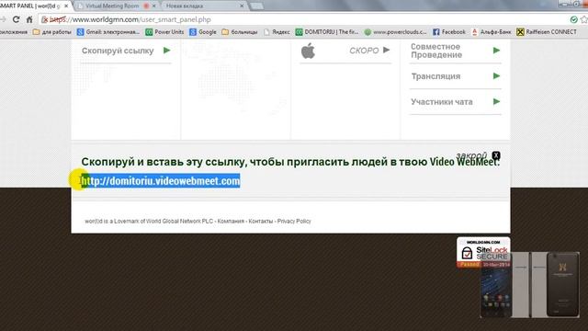Click the bookmark star in address bar
588x331 pixels.
point(584,19)
